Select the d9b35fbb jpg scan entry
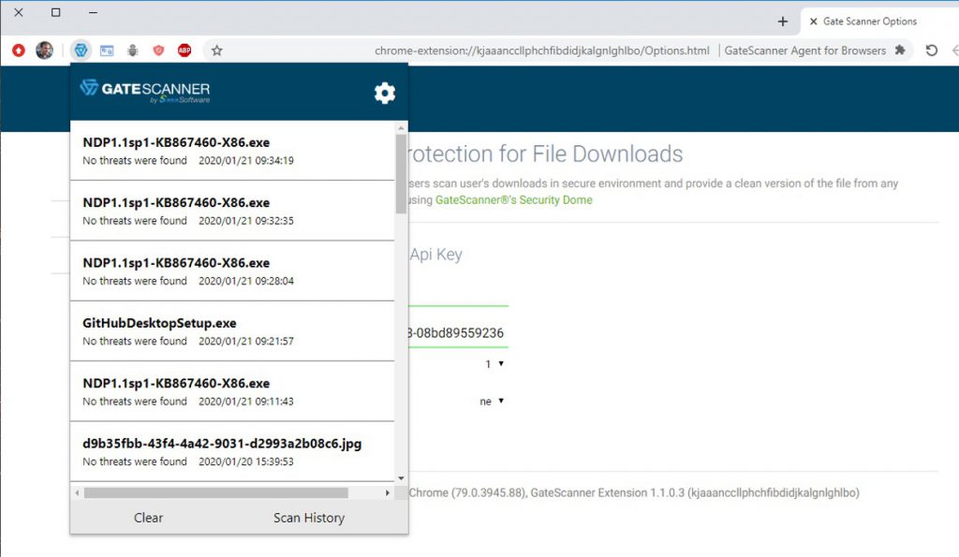959x557 pixels. click(232, 451)
